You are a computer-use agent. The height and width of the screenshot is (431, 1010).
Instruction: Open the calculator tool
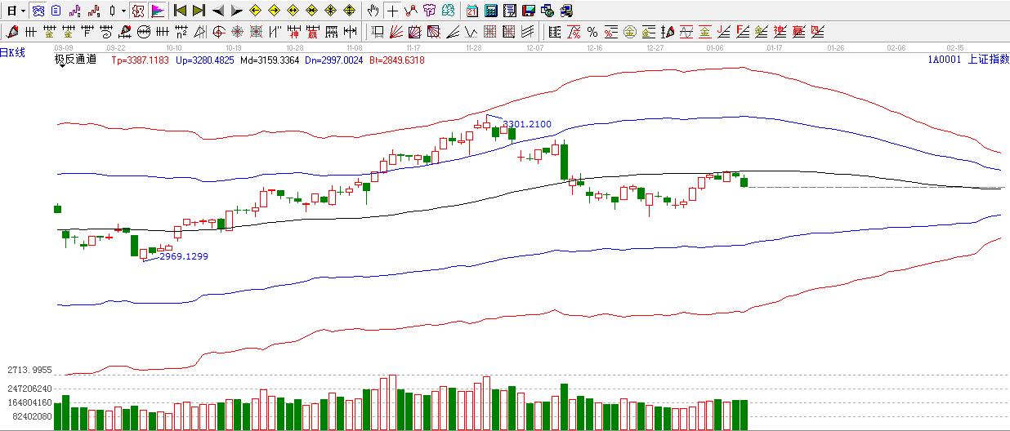[x=491, y=11]
